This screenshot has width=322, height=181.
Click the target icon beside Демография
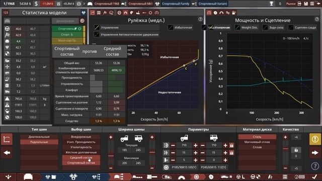click(x=82, y=21)
